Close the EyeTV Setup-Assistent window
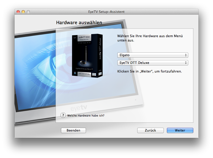213x158 pixels. click(x=18, y=12)
